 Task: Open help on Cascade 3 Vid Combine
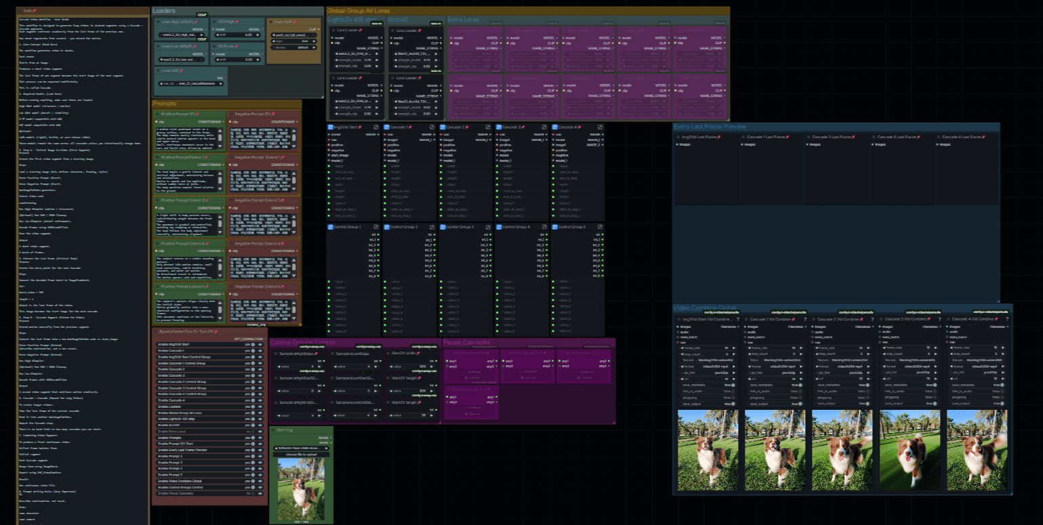pyautogui.click(x=940, y=319)
